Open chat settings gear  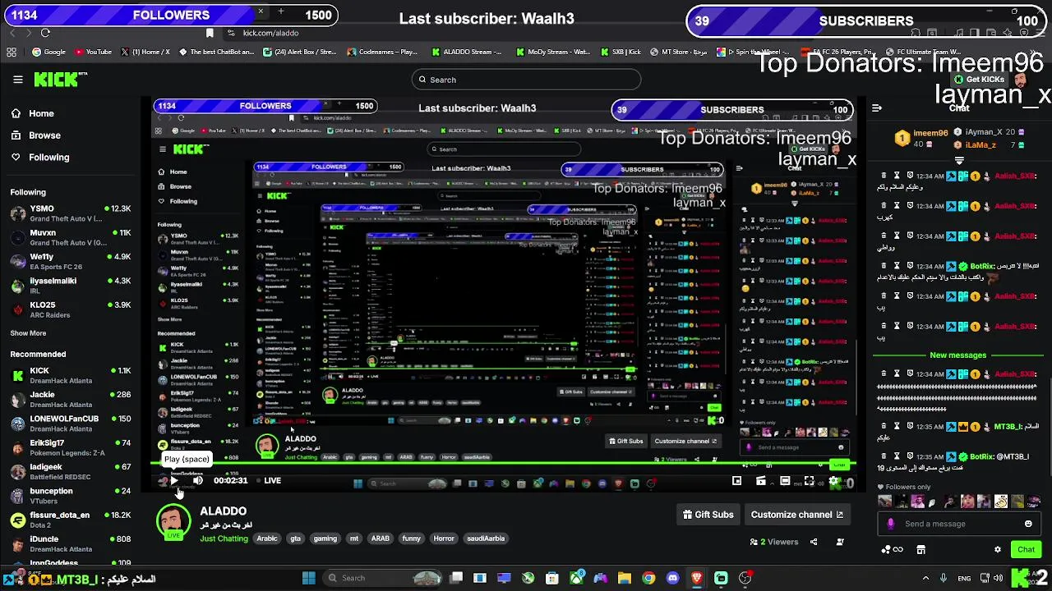(998, 550)
